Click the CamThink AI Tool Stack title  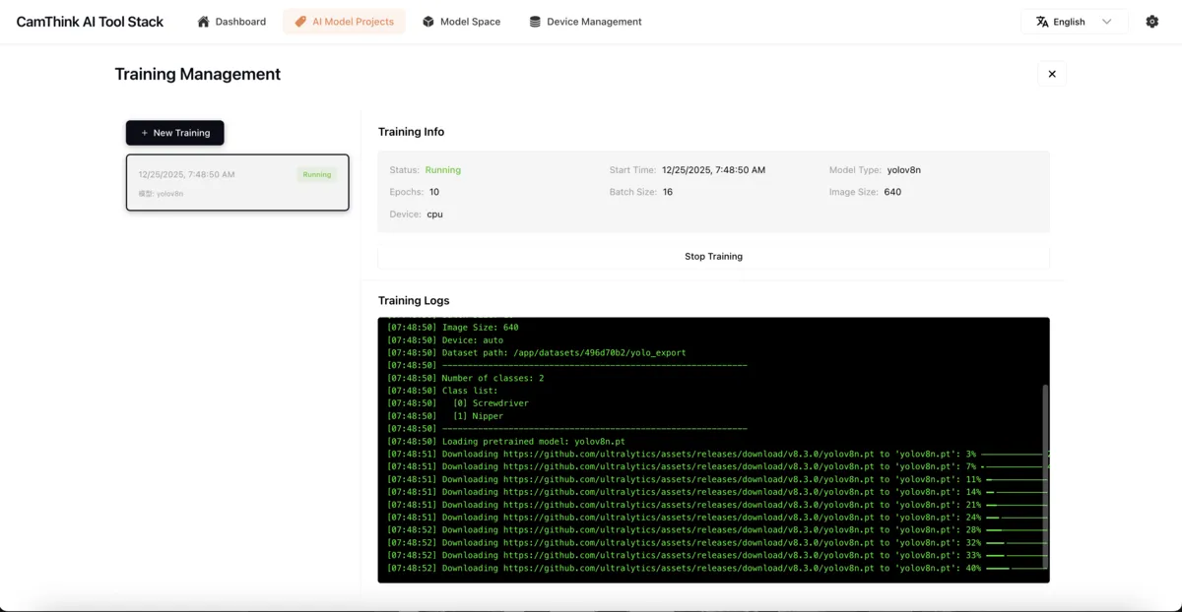coord(90,22)
